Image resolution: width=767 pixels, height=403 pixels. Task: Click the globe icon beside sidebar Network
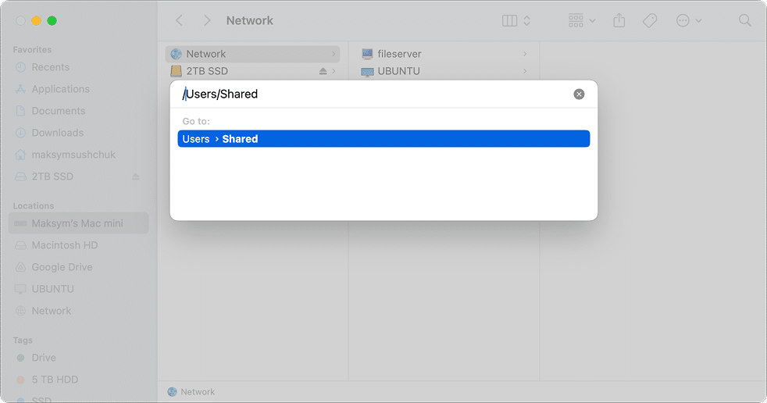pos(20,311)
